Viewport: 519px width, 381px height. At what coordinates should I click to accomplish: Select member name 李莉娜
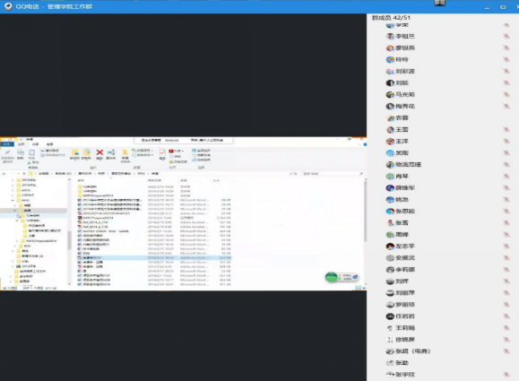[x=405, y=270]
